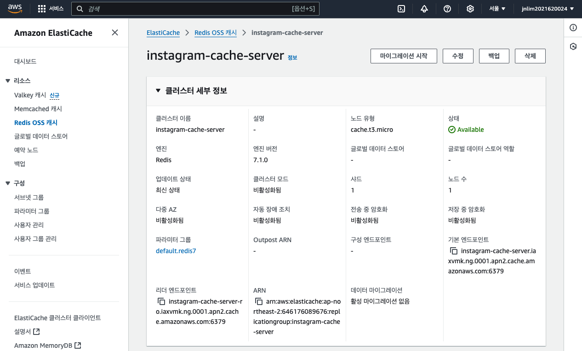The width and height of the screenshot is (582, 351).
Task: Open the notifications bell
Action: (424, 9)
